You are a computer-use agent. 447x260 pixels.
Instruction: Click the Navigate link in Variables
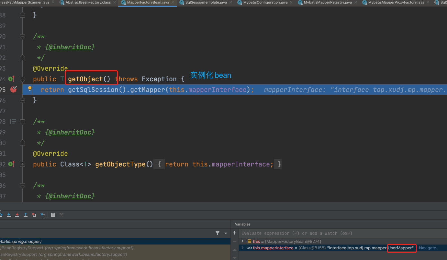427,248
